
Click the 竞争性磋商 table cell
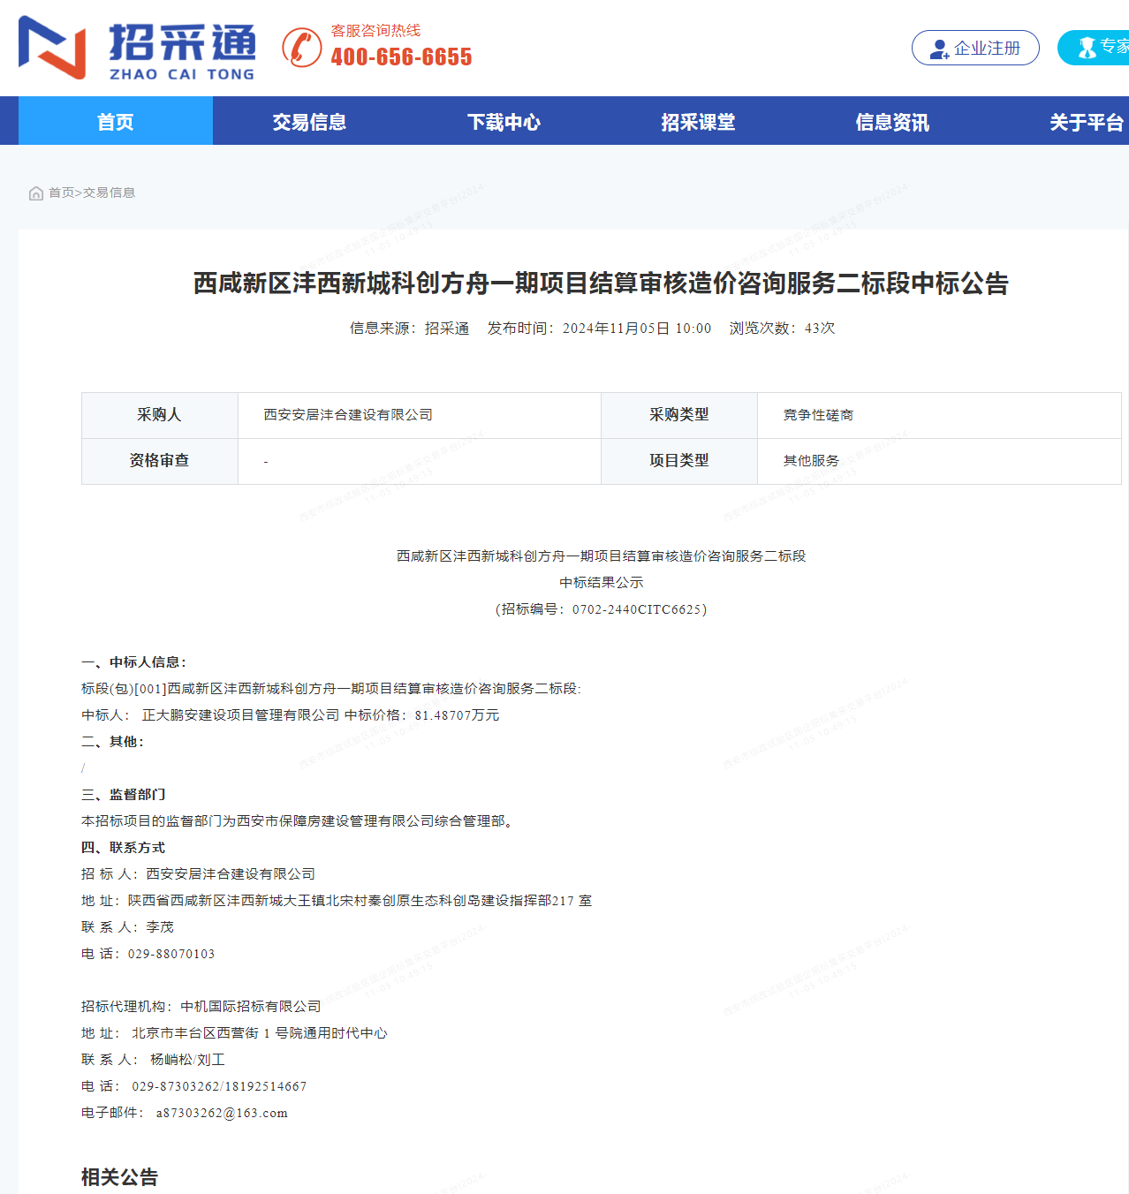[818, 415]
